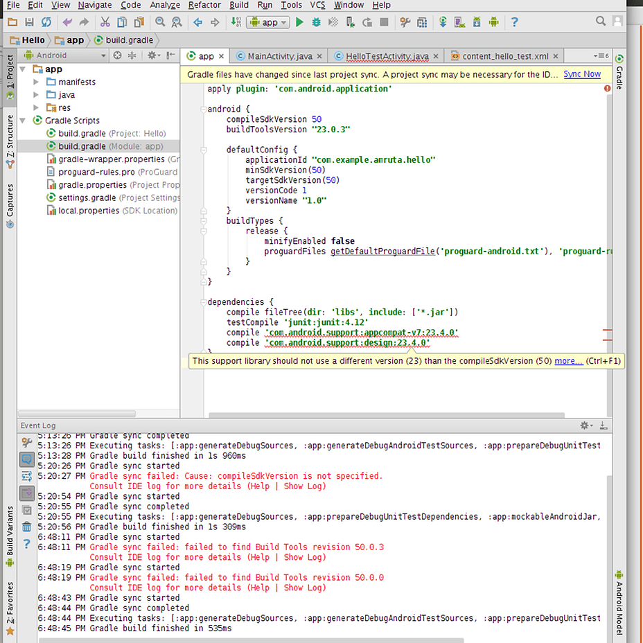Viewport: 643px width, 643px height.
Task: Click Sync Project with Gradle Files icon
Action: (x=443, y=22)
